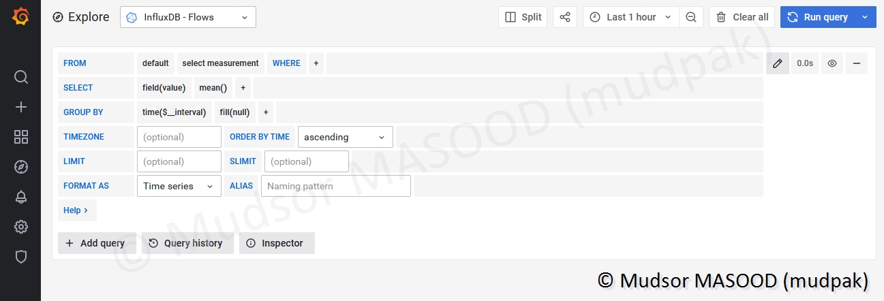Screen dimensions: 884x301
Task: Open the Format As Time series dropdown
Action: [x=179, y=186]
